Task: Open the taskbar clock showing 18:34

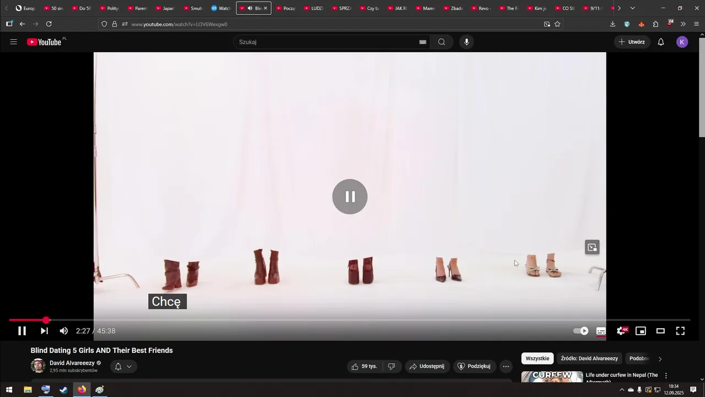Action: tap(674, 390)
